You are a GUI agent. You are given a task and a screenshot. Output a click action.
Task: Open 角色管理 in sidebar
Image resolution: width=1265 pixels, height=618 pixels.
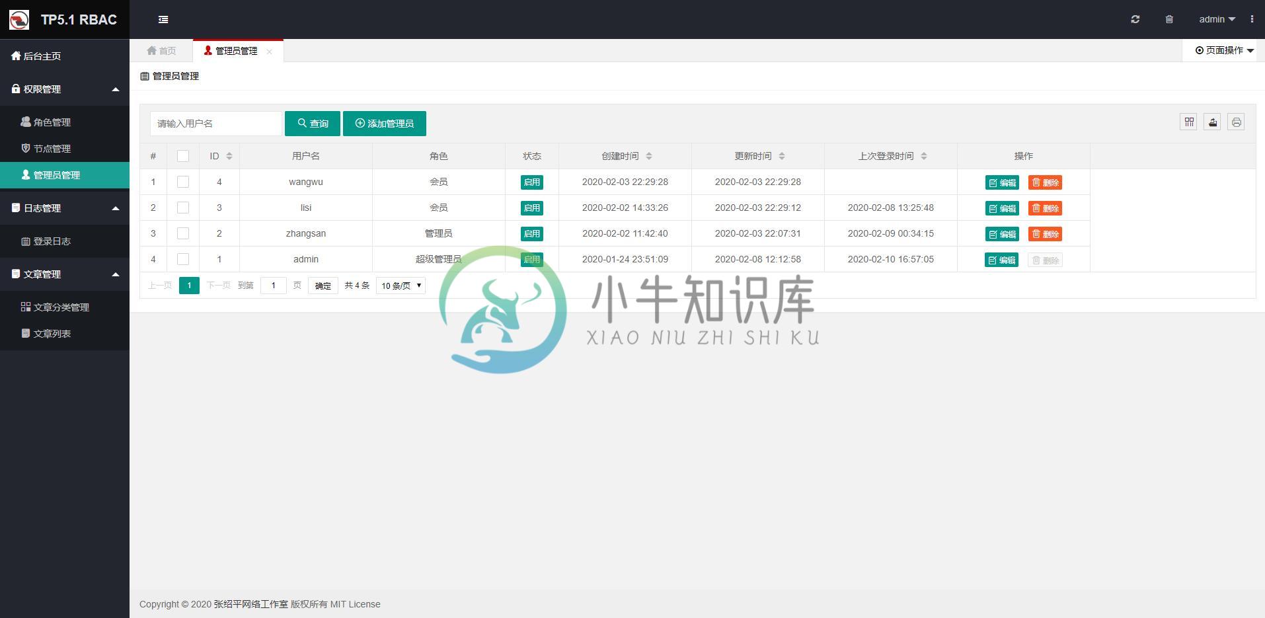click(x=65, y=122)
